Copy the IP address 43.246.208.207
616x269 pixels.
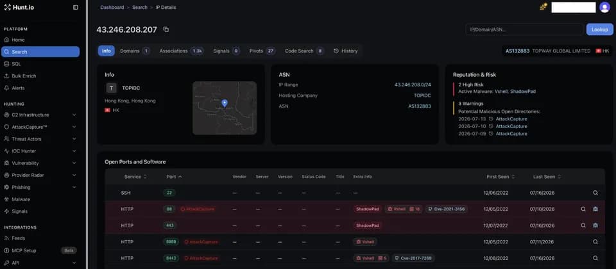[166, 30]
